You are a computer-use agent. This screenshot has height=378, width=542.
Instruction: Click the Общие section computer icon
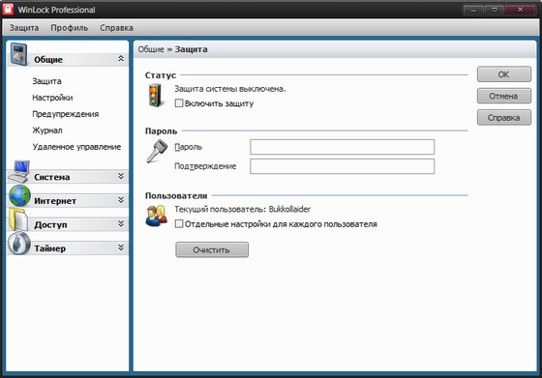coord(18,54)
